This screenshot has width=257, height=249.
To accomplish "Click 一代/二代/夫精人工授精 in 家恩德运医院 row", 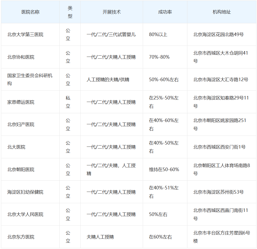I will coord(111,102).
